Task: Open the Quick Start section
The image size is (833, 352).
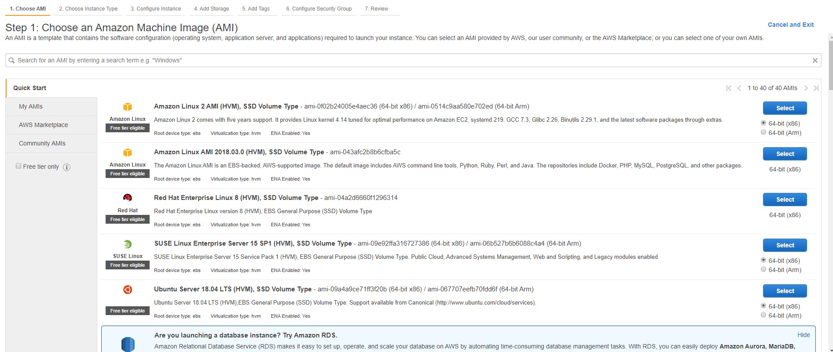Action: (51, 88)
